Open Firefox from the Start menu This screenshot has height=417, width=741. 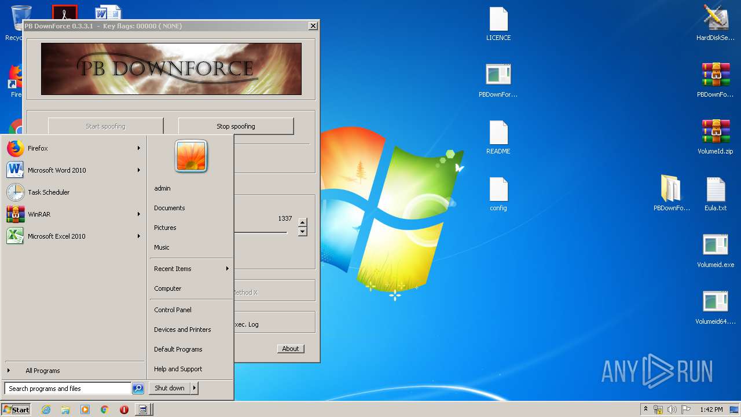coord(74,148)
